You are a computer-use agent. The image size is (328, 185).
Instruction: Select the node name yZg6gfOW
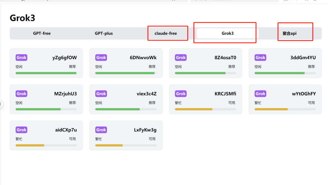tap(65, 58)
